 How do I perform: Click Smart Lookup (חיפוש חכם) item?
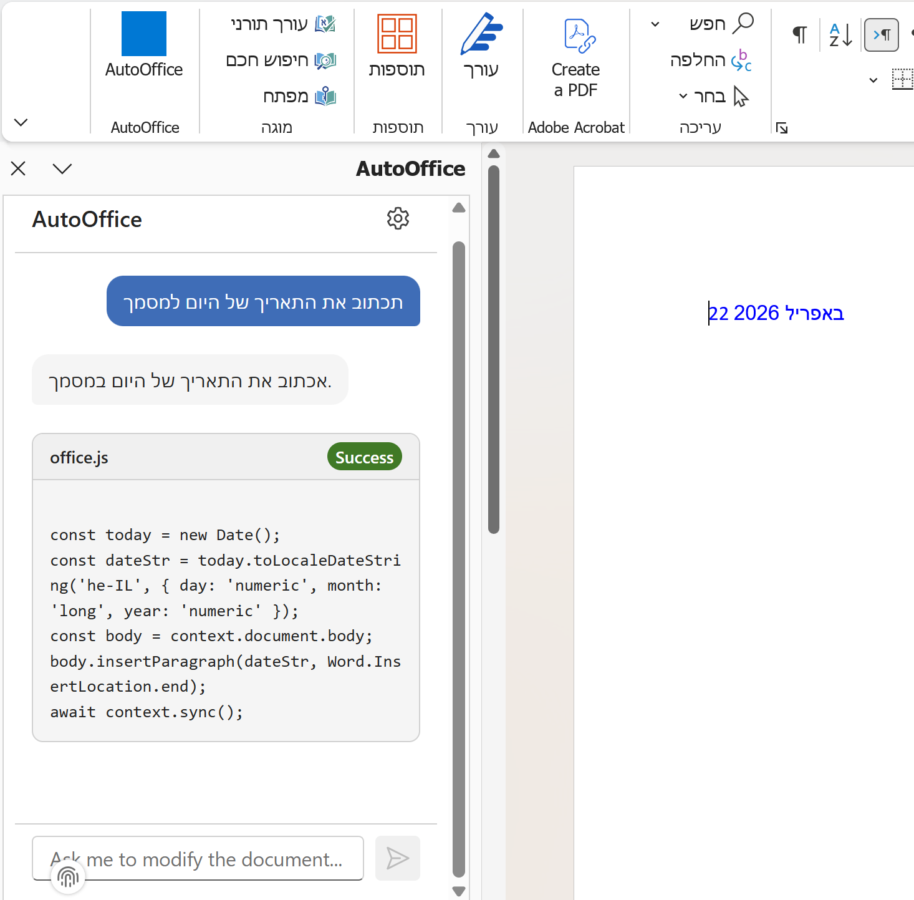[281, 60]
